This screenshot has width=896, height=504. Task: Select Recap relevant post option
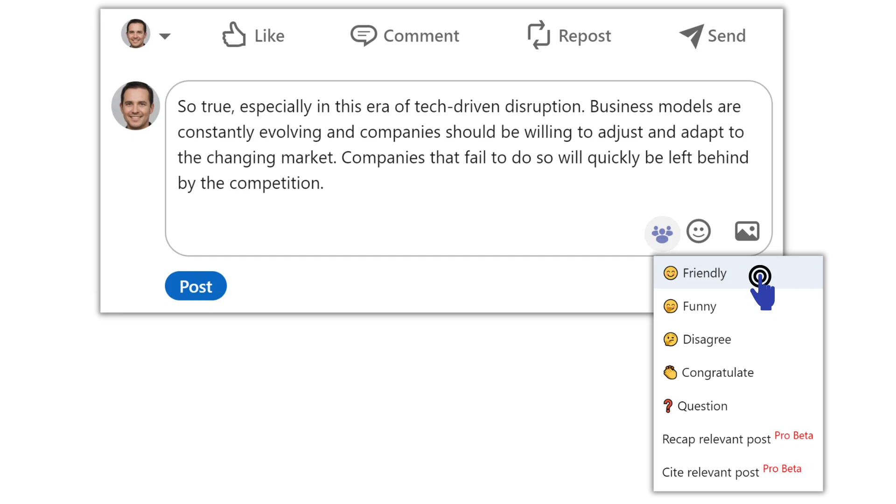pos(716,439)
